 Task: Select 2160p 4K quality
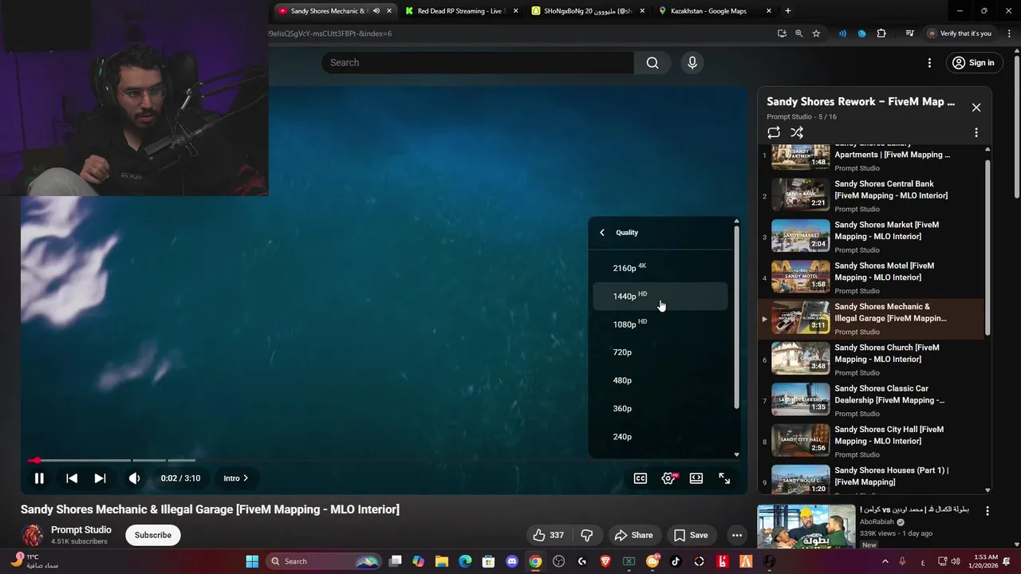[660, 268]
